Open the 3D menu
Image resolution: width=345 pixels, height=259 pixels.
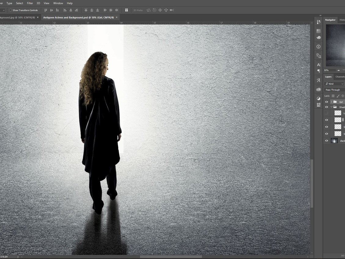tap(38, 3)
